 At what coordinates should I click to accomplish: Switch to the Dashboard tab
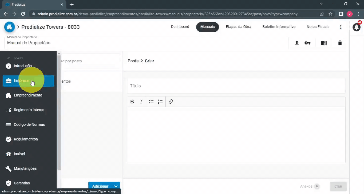click(180, 27)
